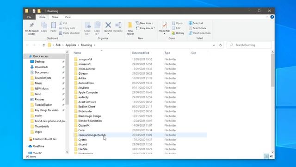Select the discord folder row
Viewport: 296px width, 167px height.
83,144
